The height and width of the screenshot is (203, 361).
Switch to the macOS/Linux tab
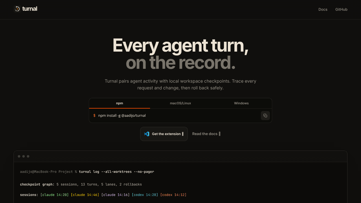[x=180, y=103]
